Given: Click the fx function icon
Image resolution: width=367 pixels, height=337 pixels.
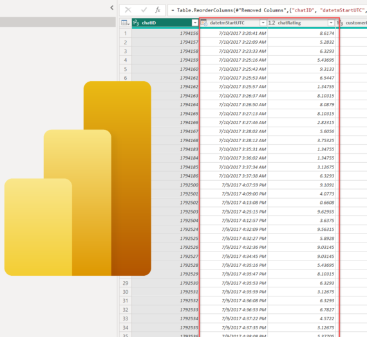Looking at the screenshot, I should point(158,10).
